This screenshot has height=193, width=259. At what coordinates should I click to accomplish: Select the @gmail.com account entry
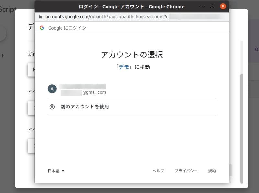(x=132, y=89)
